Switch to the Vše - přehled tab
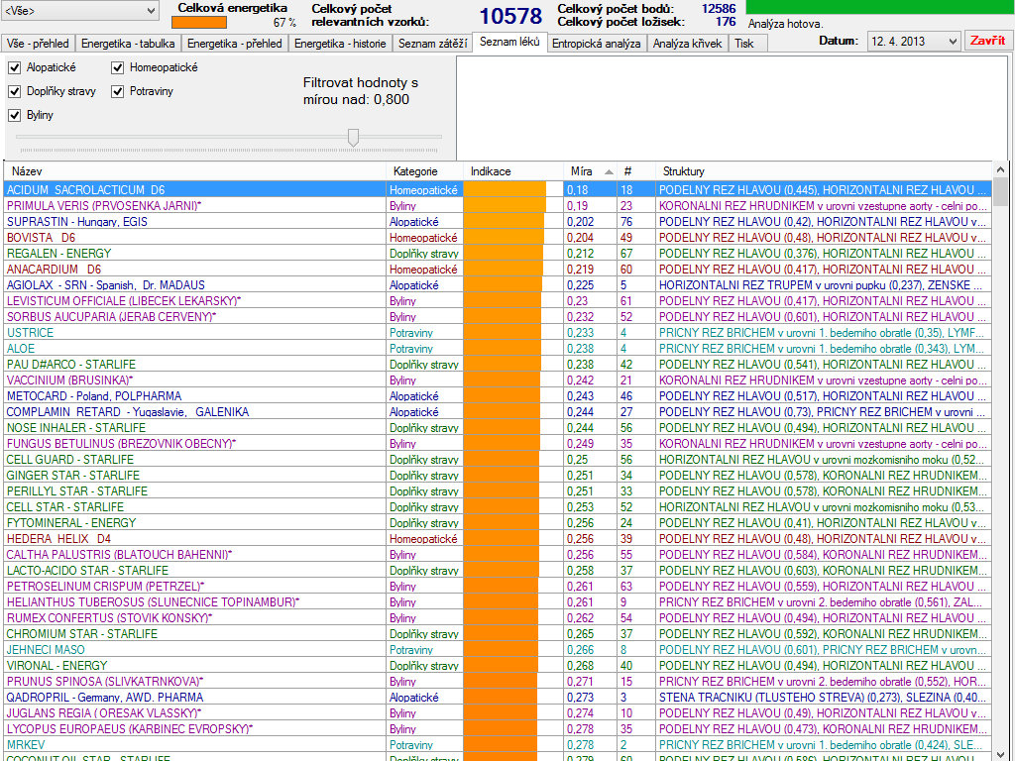Screen dimensions: 1015x761 tap(38, 44)
